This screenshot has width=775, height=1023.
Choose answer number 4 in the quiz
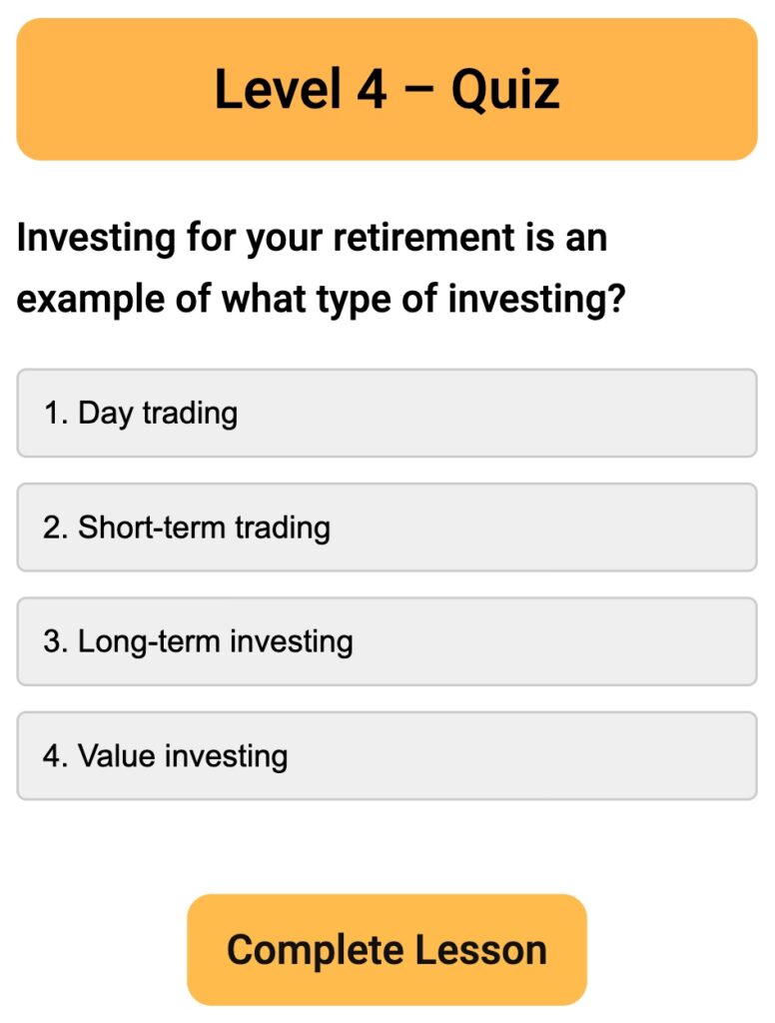click(387, 755)
